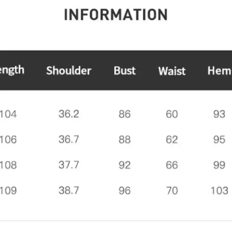
Task: Click waist measurement 70
Action: [172, 190]
